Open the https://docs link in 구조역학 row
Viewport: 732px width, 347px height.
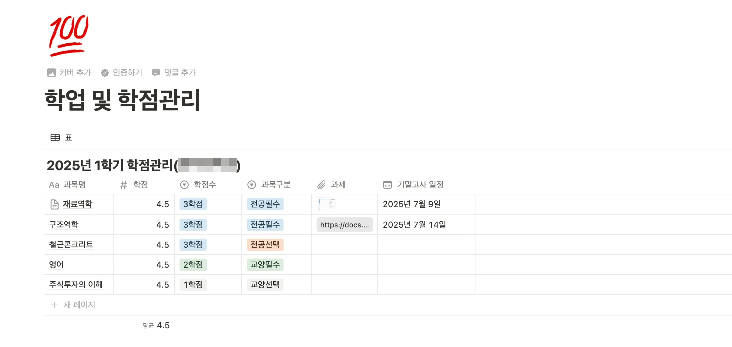344,225
